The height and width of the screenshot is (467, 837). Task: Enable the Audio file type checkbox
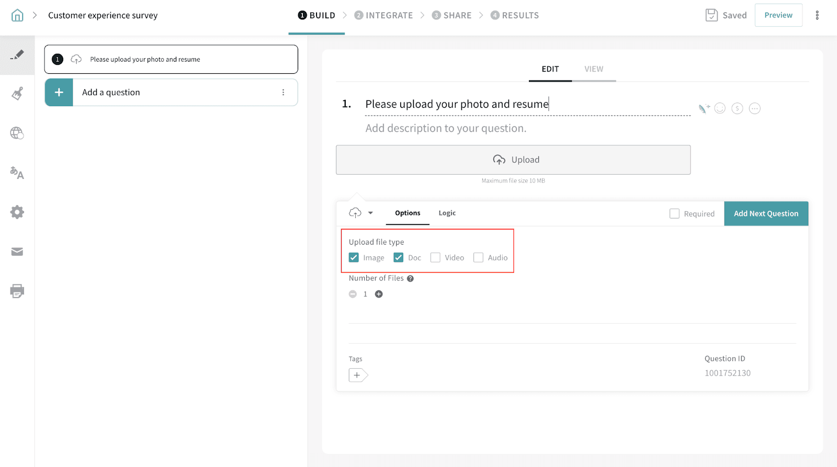tap(478, 258)
